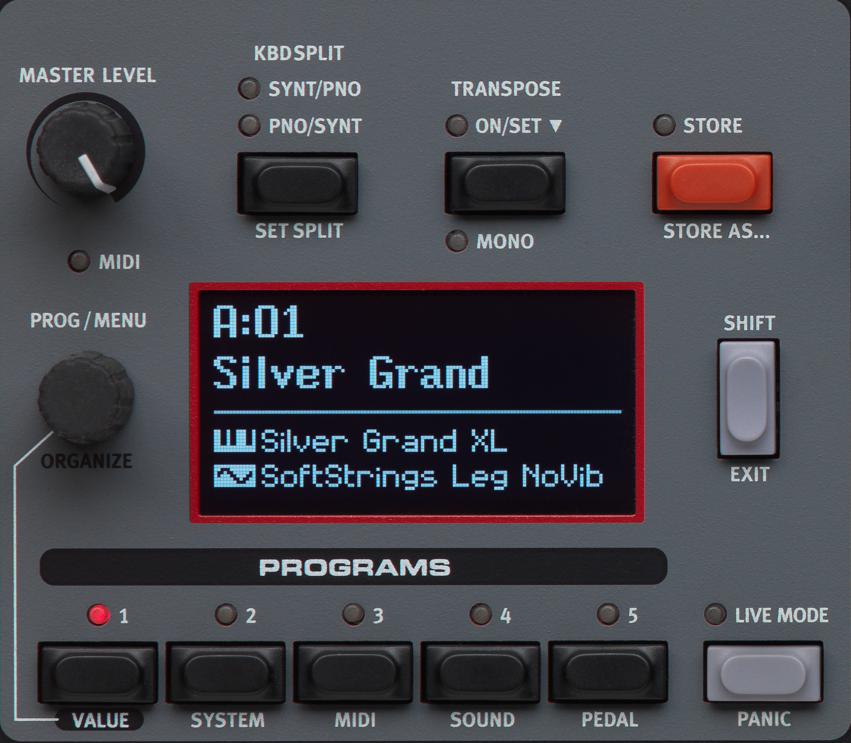The image size is (851, 743).
Task: Click the PNO/SYNT split indicator LED
Action: coord(249,125)
